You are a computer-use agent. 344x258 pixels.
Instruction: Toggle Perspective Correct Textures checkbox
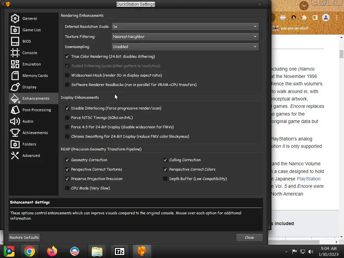click(67, 169)
